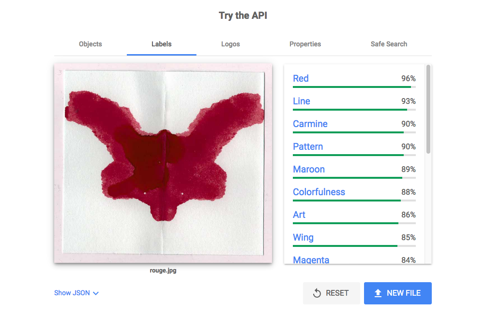Click the rouge.jpg inkblot image preview
The height and width of the screenshot is (316, 486).
click(x=163, y=163)
